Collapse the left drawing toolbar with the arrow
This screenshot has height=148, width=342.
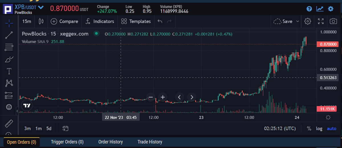pos(17,111)
